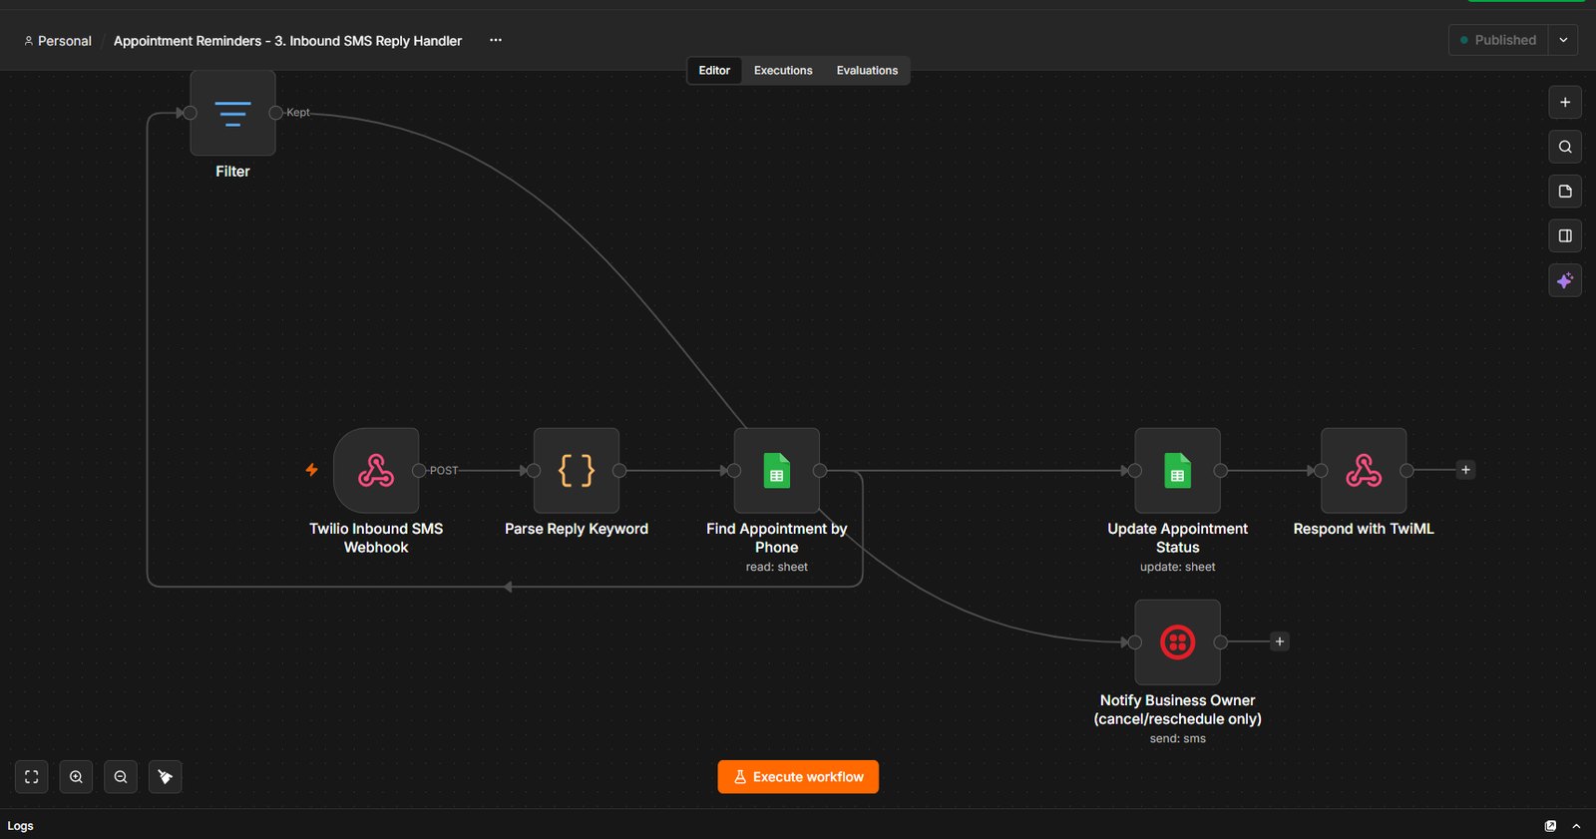Image resolution: width=1596 pixels, height=839 pixels.
Task: Click the workflow name title
Action: pos(287,41)
